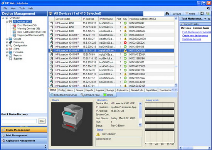The image size is (212, 150).
Task: Sort by the Device Model column header
Action: pyautogui.click(x=68, y=19)
